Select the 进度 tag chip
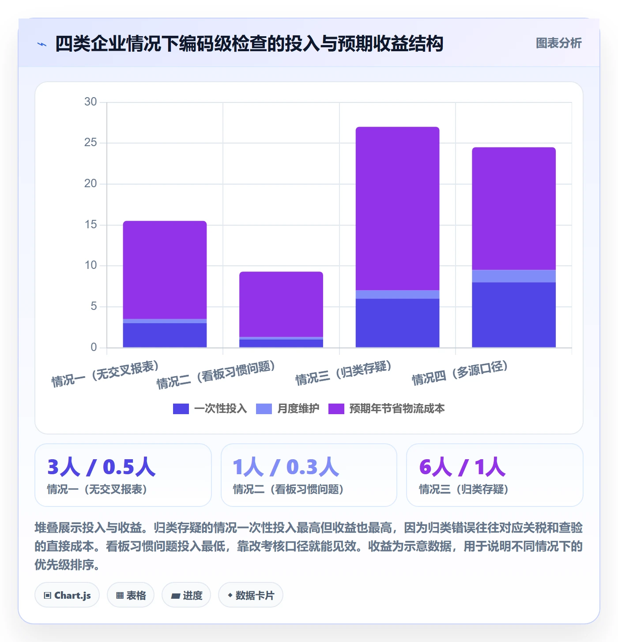Screen dimensions: 618x642 186,595
